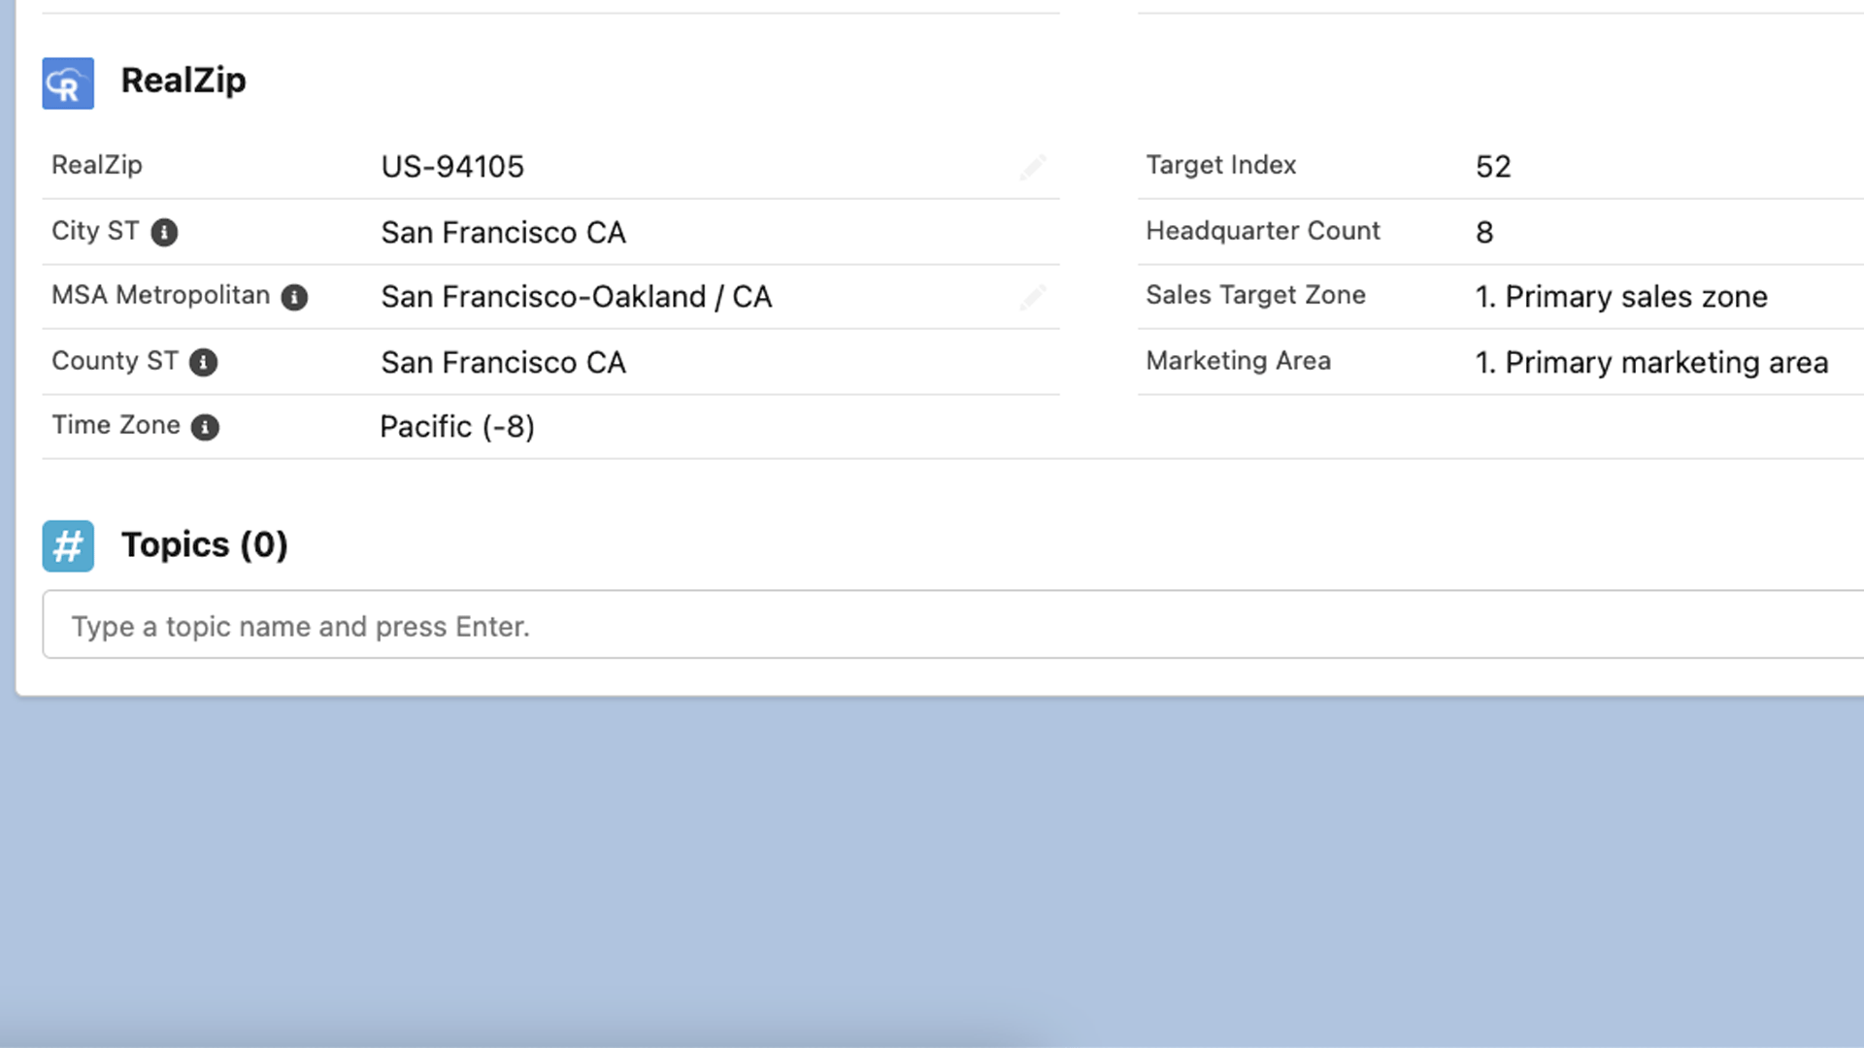
Task: Click the Primary marketing area value
Action: pos(1651,363)
